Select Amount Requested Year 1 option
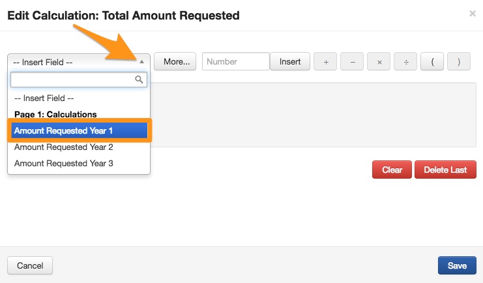The width and height of the screenshot is (483, 283). pyautogui.click(x=79, y=130)
